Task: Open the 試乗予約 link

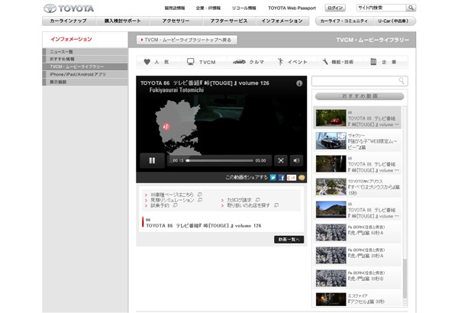Action: pyautogui.click(x=160, y=205)
